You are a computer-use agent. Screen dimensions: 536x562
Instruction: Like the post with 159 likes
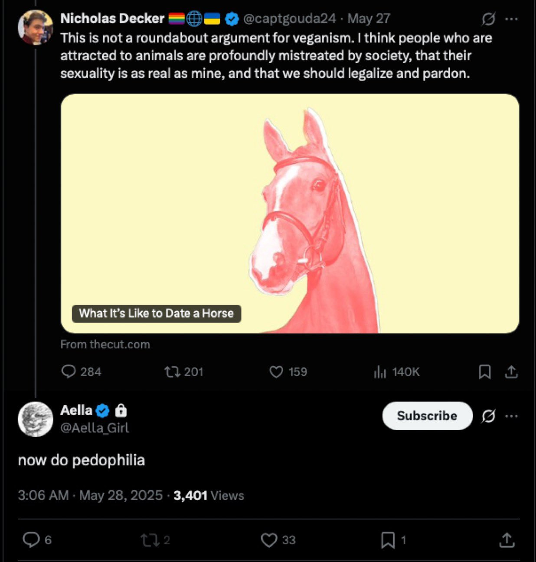coord(288,372)
